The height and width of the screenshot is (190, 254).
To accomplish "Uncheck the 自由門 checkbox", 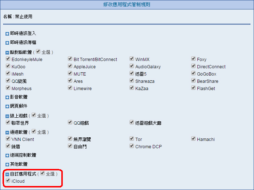I will click(70, 146).
